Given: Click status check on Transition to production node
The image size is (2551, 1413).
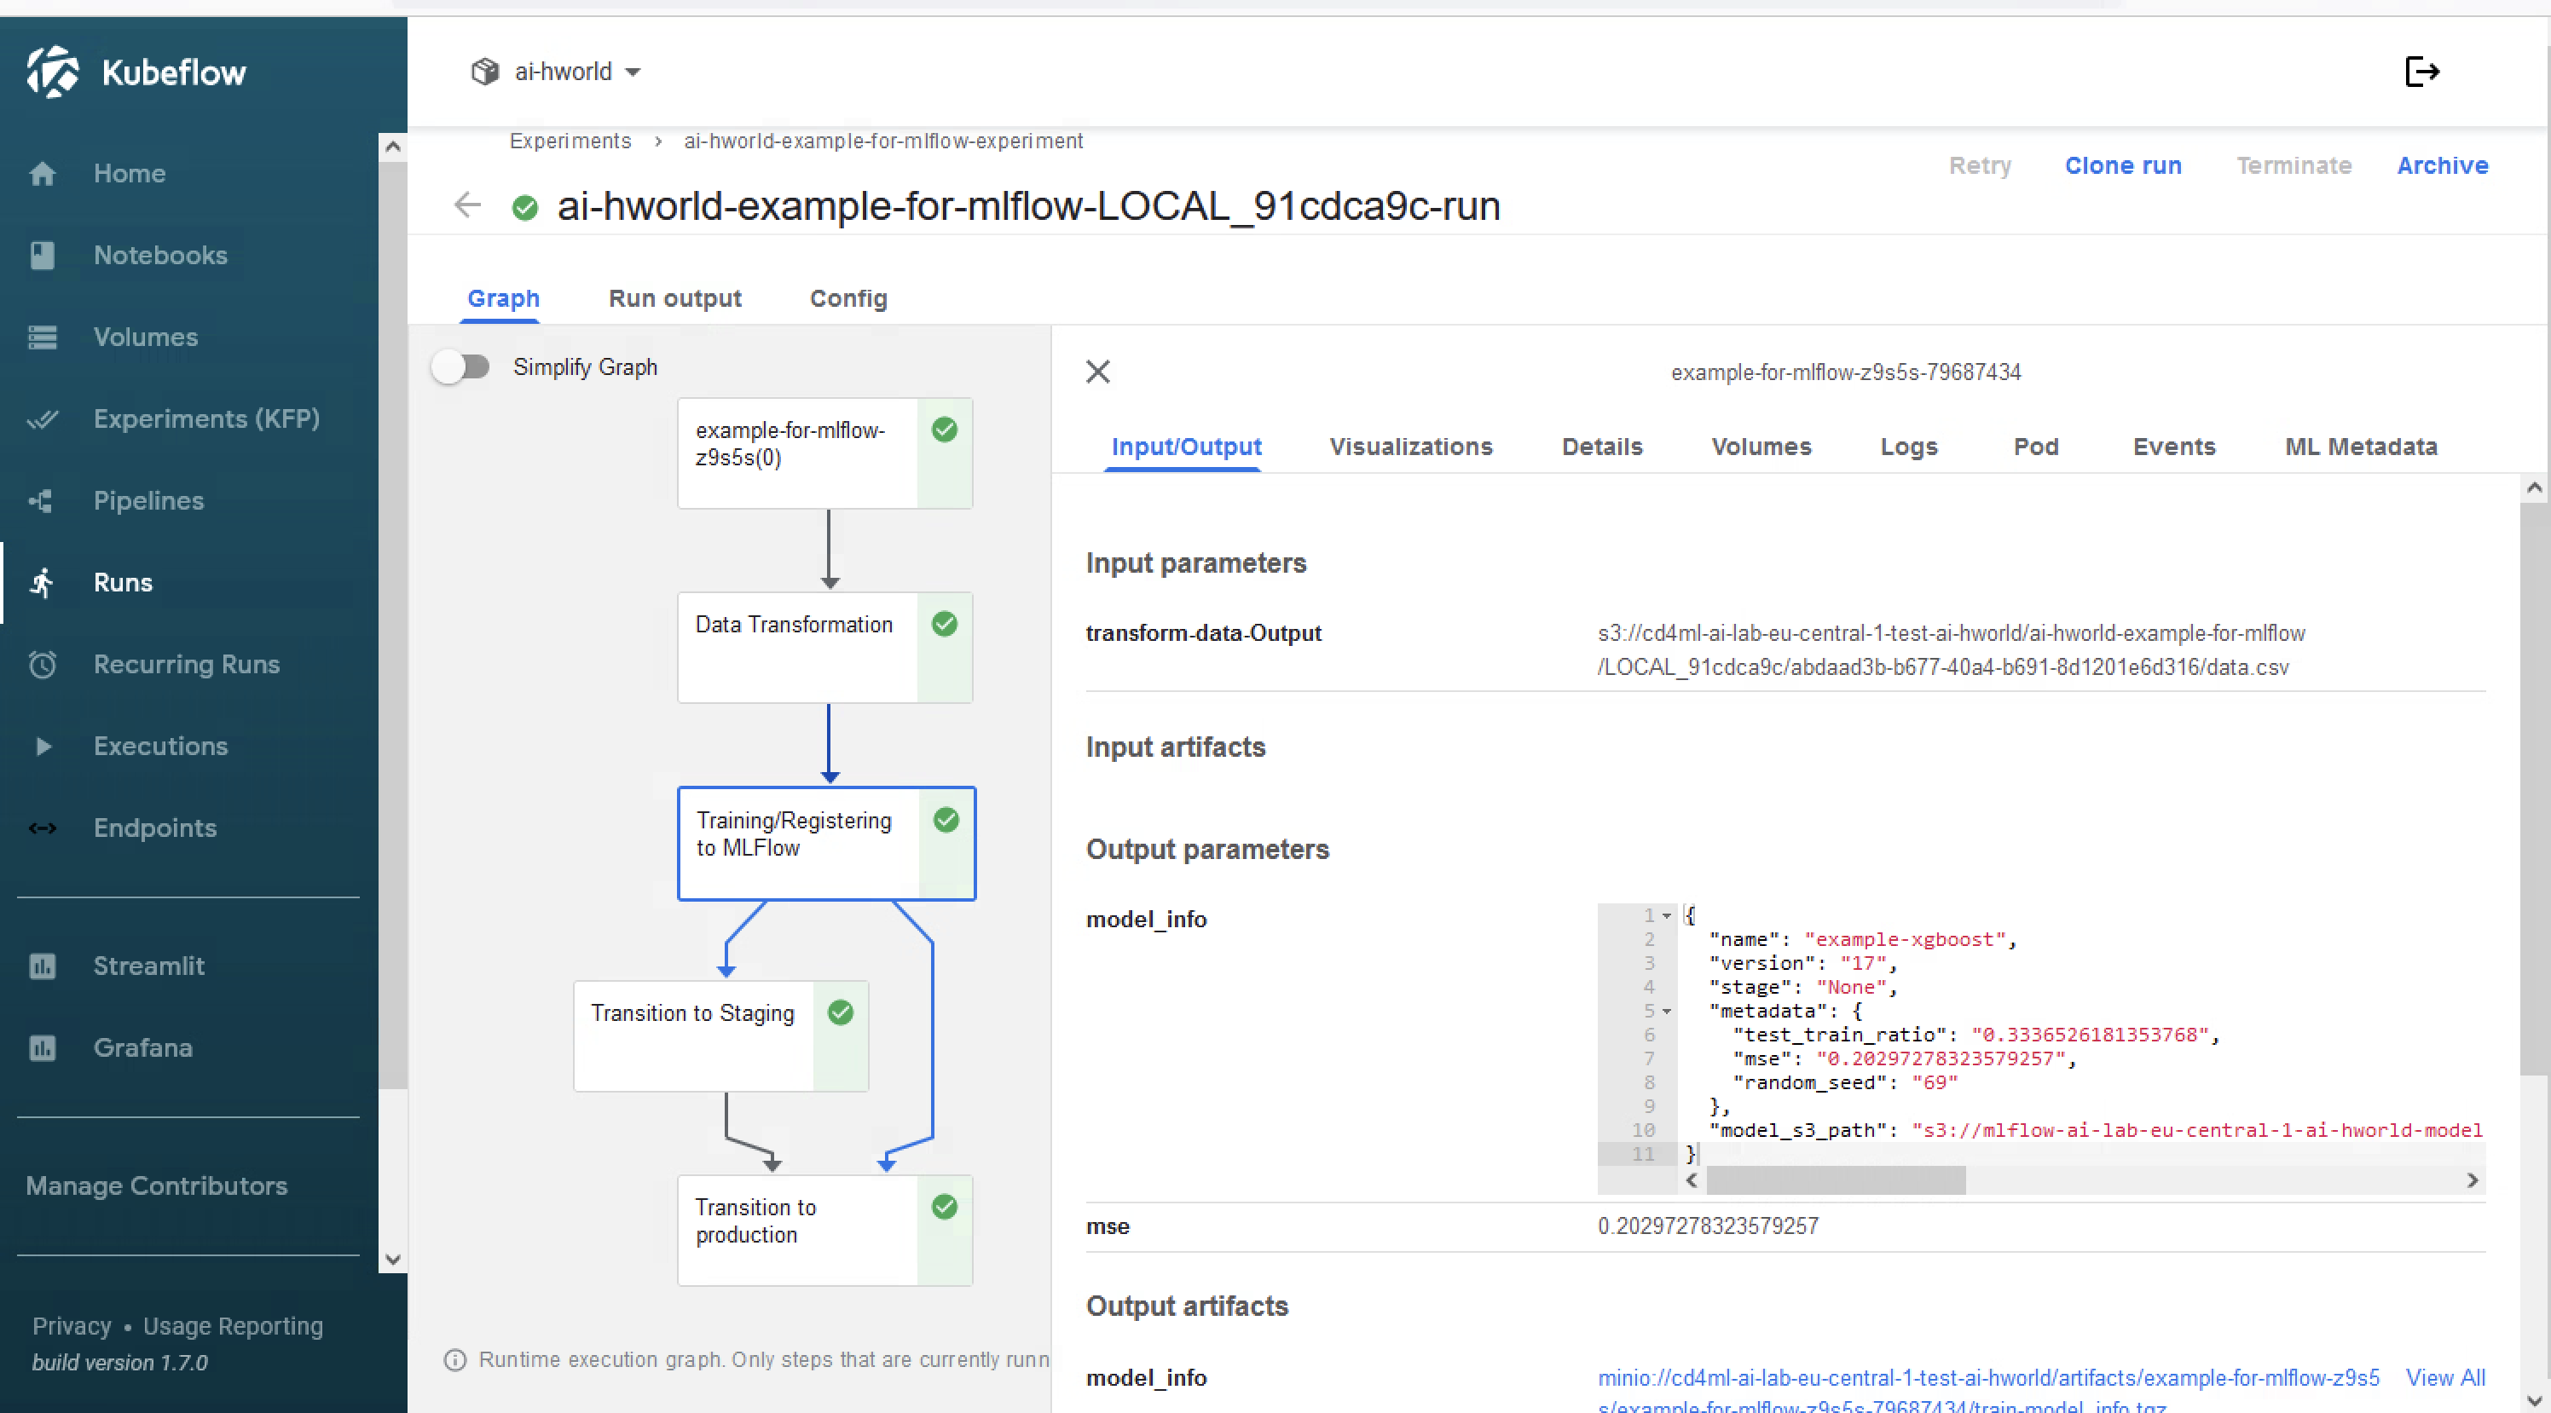Looking at the screenshot, I should point(945,1206).
